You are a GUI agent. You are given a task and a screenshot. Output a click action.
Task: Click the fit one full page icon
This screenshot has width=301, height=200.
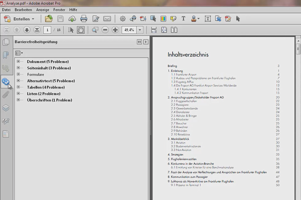click(x=164, y=30)
